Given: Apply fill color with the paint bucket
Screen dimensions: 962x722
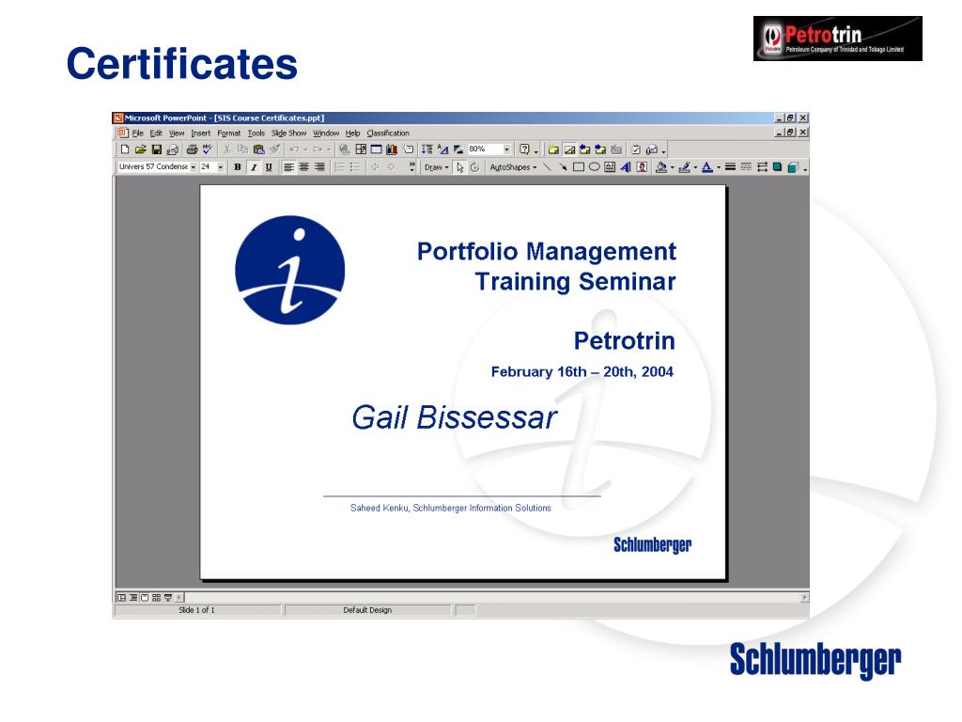Looking at the screenshot, I should (660, 167).
